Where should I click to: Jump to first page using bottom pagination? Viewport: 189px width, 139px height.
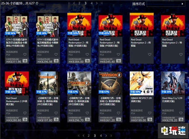[79, 136]
